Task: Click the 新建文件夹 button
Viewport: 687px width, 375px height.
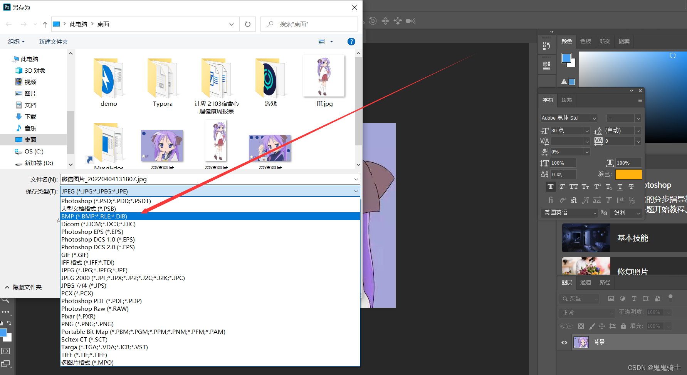Action: (x=53, y=42)
